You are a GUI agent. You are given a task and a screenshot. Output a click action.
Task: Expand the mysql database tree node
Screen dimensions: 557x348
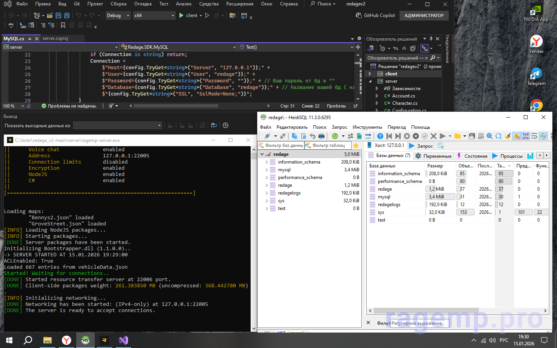coord(267,170)
